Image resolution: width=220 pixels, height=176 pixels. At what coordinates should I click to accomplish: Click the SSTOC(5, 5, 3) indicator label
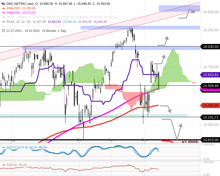(17, 147)
